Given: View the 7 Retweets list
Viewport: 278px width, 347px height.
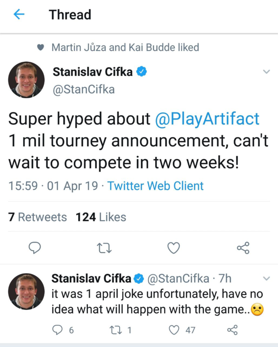Looking at the screenshot, I should 38,217.
